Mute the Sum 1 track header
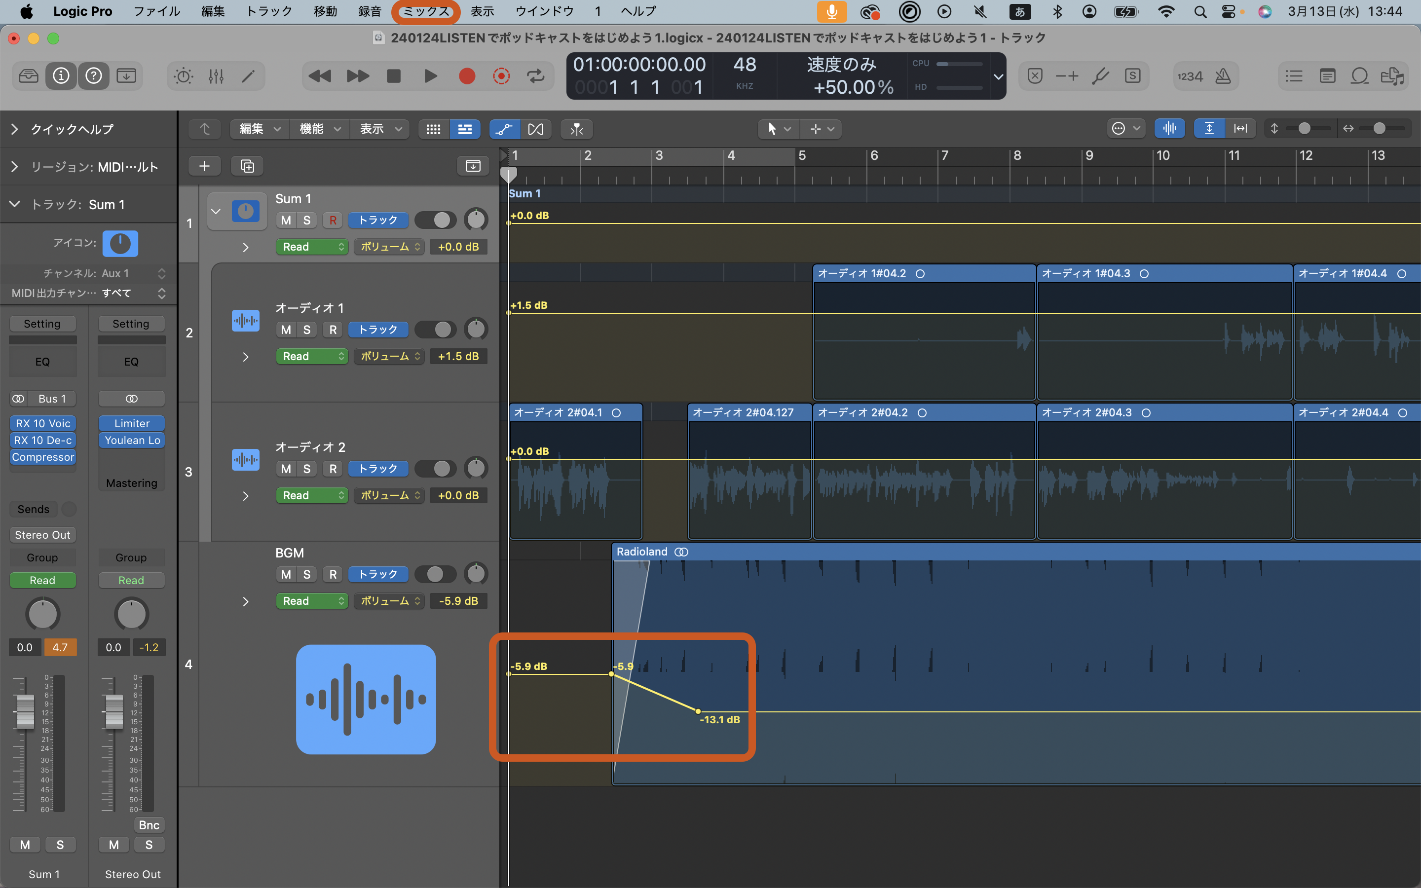 click(x=286, y=220)
